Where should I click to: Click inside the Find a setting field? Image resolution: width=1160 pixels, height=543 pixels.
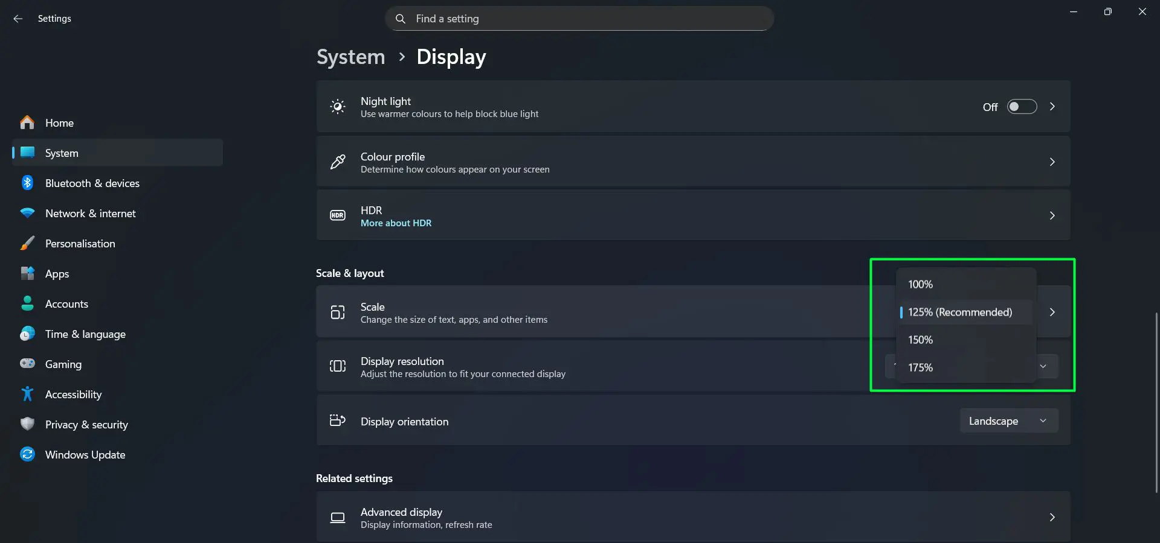coord(580,19)
